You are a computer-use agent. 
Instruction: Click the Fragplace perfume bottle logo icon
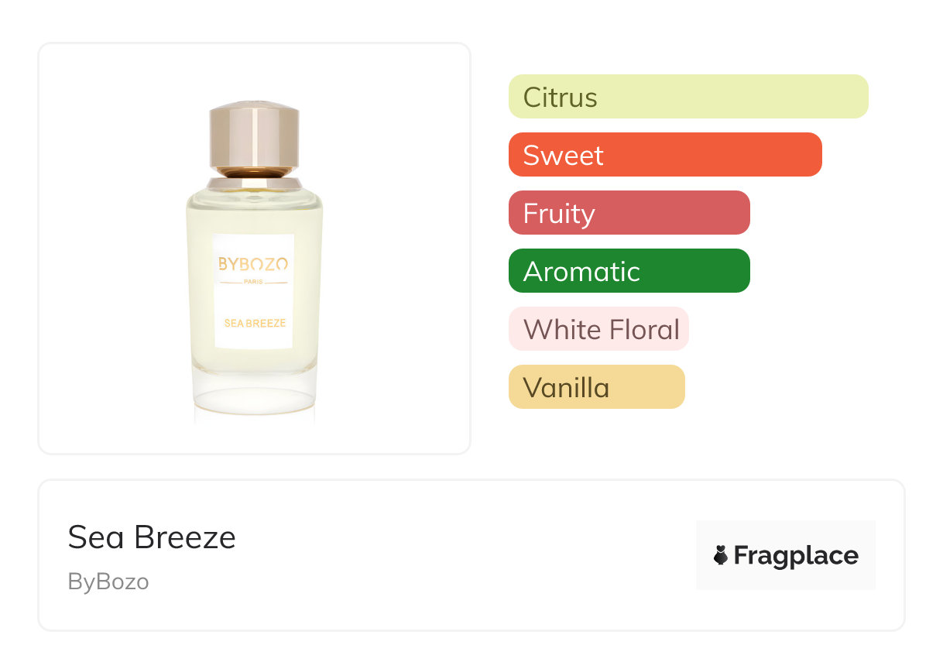click(721, 555)
